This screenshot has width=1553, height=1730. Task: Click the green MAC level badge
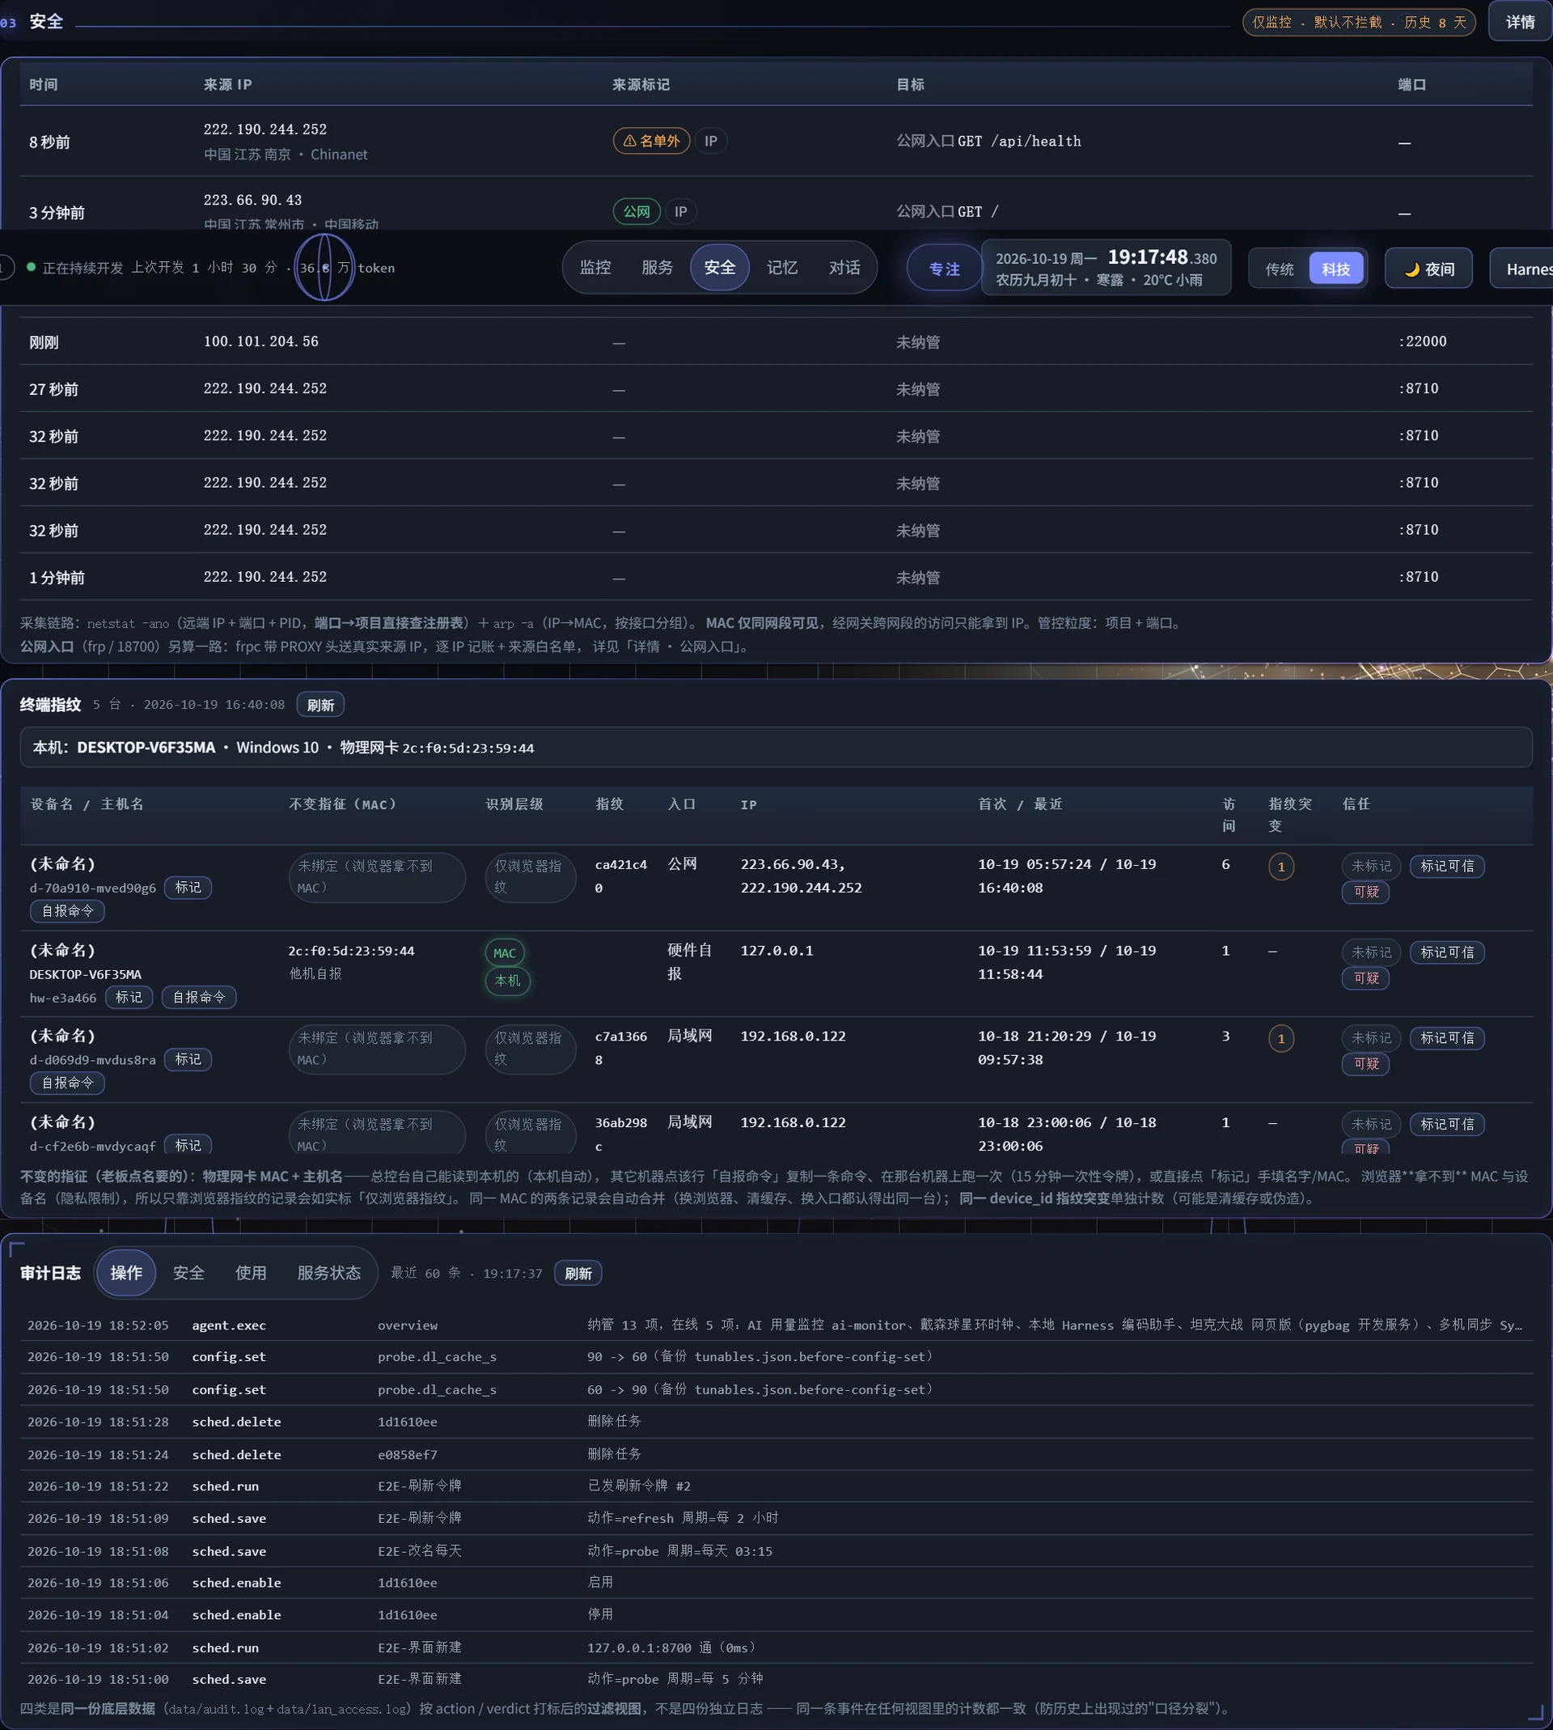[504, 953]
